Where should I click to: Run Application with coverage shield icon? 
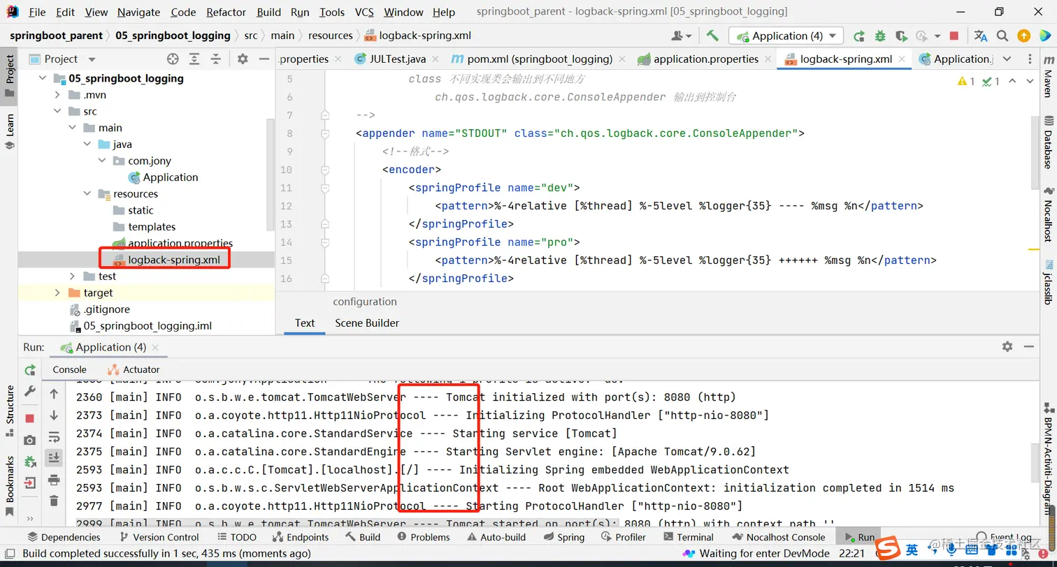[901, 36]
